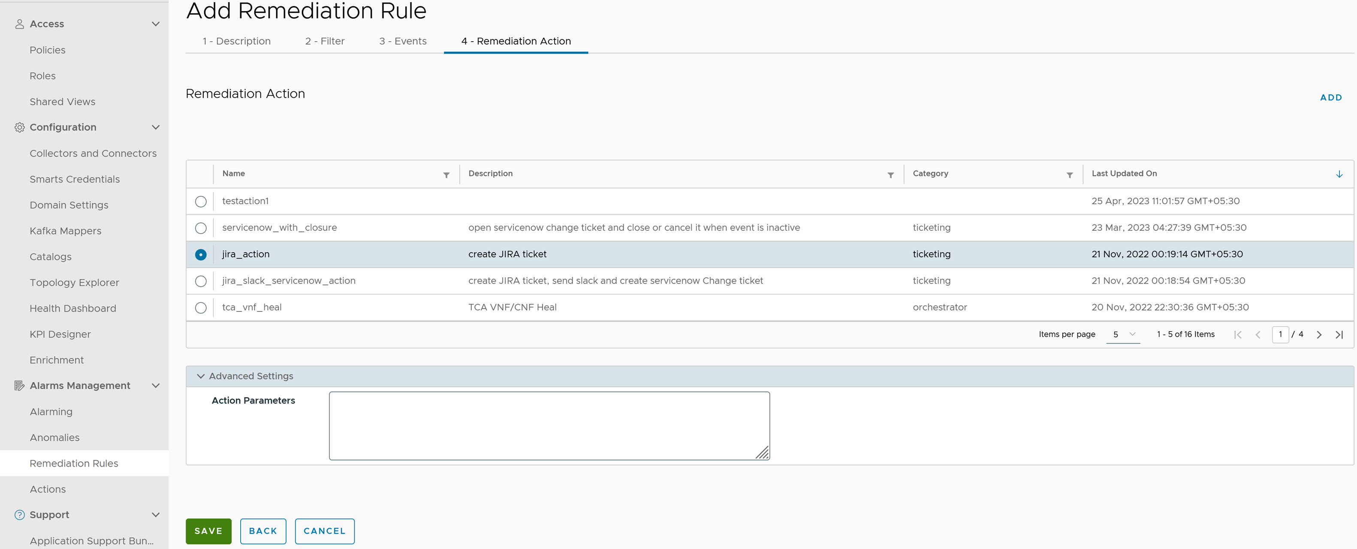This screenshot has height=549, width=1357.
Task: Toggle Last Updated On sort arrow
Action: click(1339, 174)
